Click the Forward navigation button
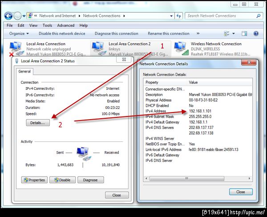 click(x=17, y=16)
